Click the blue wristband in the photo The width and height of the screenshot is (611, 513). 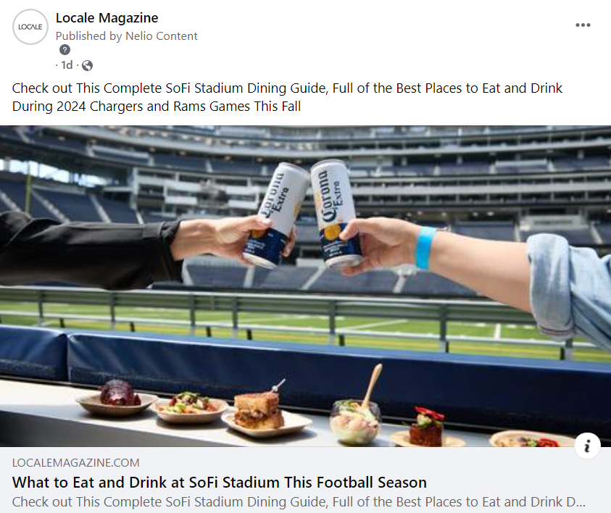[425, 248]
